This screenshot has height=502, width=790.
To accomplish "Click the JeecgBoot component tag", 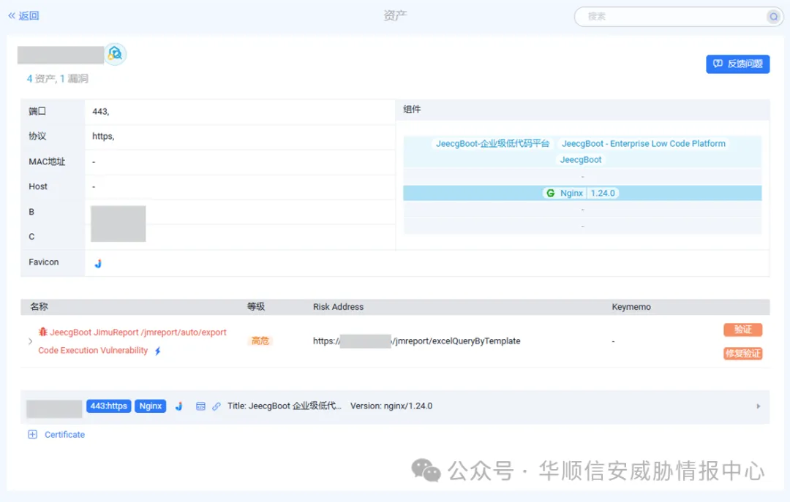I will click(x=580, y=159).
